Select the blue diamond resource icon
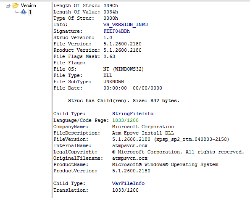Image resolution: width=250 pixels, height=198 pixels. (x=24, y=12)
